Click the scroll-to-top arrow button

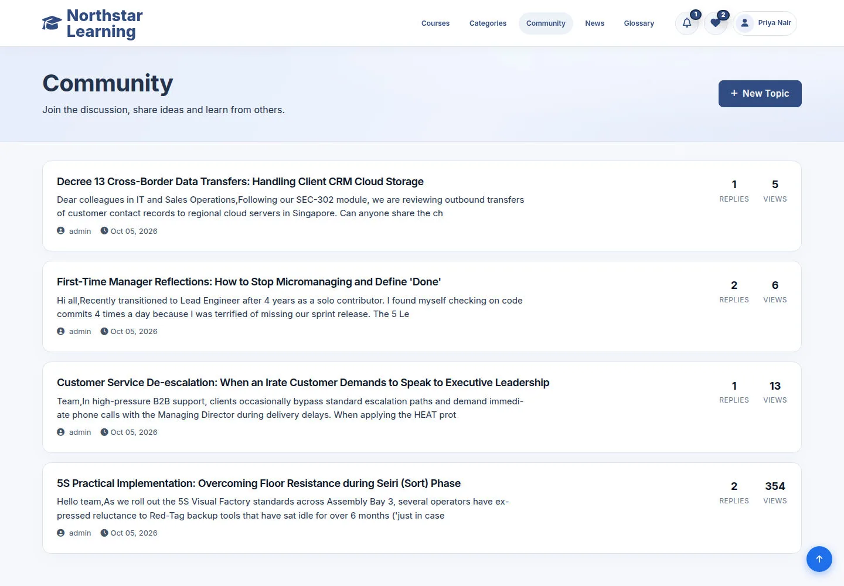pos(819,559)
